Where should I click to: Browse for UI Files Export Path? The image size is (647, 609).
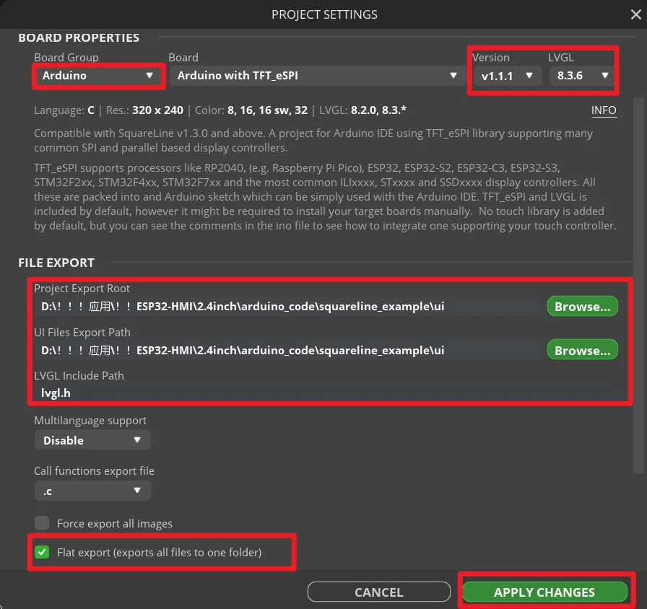(x=582, y=351)
